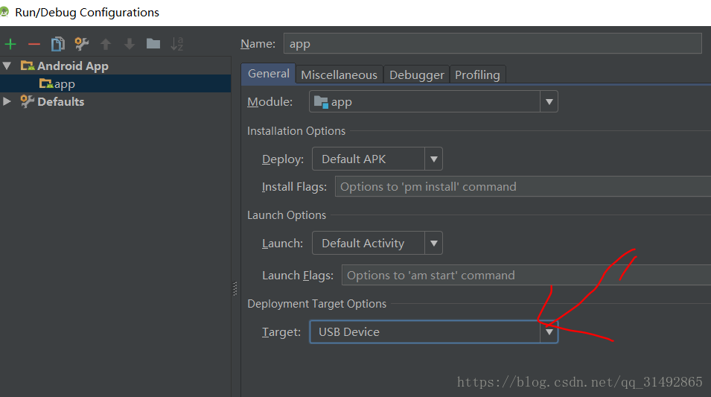The image size is (711, 397).
Task: Collapse the Android App tree node
Action: [7, 66]
